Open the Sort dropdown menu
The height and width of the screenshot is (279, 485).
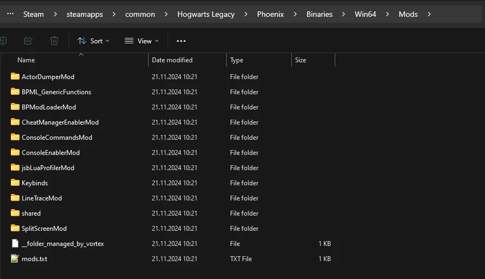click(93, 41)
